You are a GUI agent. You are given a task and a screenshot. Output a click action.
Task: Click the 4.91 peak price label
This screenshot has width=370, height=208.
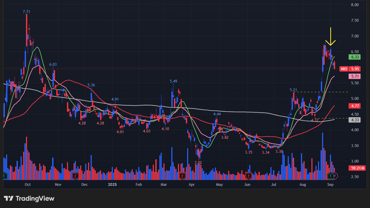[x=115, y=99]
